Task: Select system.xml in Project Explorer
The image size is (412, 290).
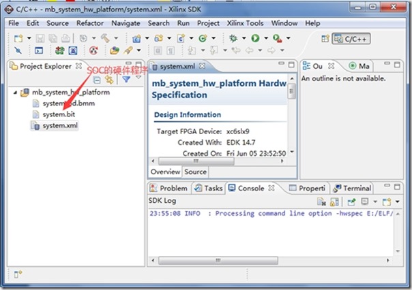Action: [x=60, y=126]
